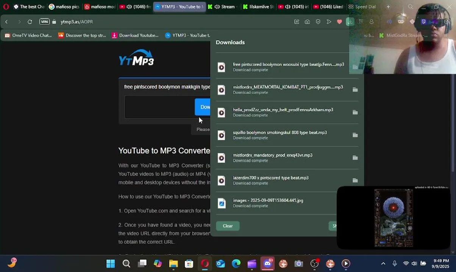Viewport: 456px width, 272px height.
Task: Switch to the Kick 'Stream -' tab
Action: tap(223, 6)
